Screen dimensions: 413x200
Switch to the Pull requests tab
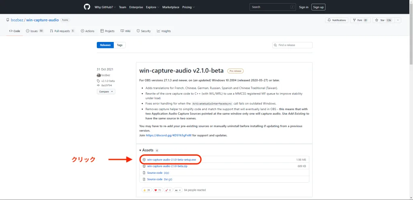pyautogui.click(x=62, y=31)
